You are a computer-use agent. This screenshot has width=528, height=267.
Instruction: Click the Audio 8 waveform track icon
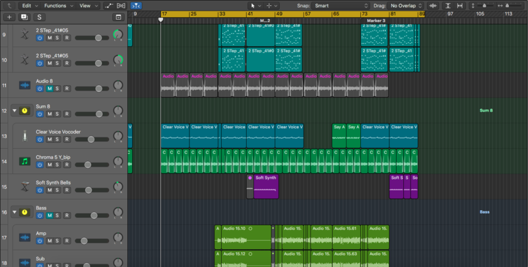pyautogui.click(x=25, y=85)
